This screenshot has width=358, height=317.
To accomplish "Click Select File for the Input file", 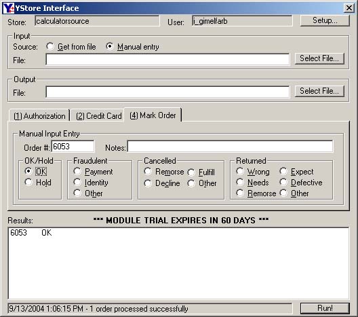I will [319, 58].
